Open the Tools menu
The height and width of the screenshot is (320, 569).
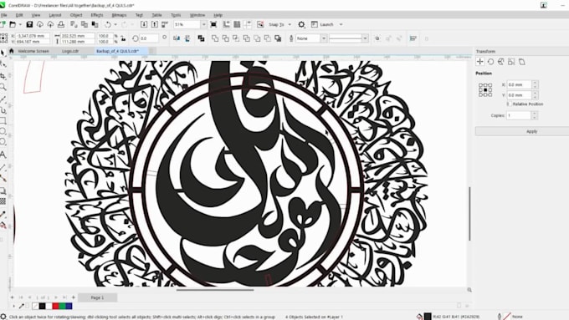176,15
